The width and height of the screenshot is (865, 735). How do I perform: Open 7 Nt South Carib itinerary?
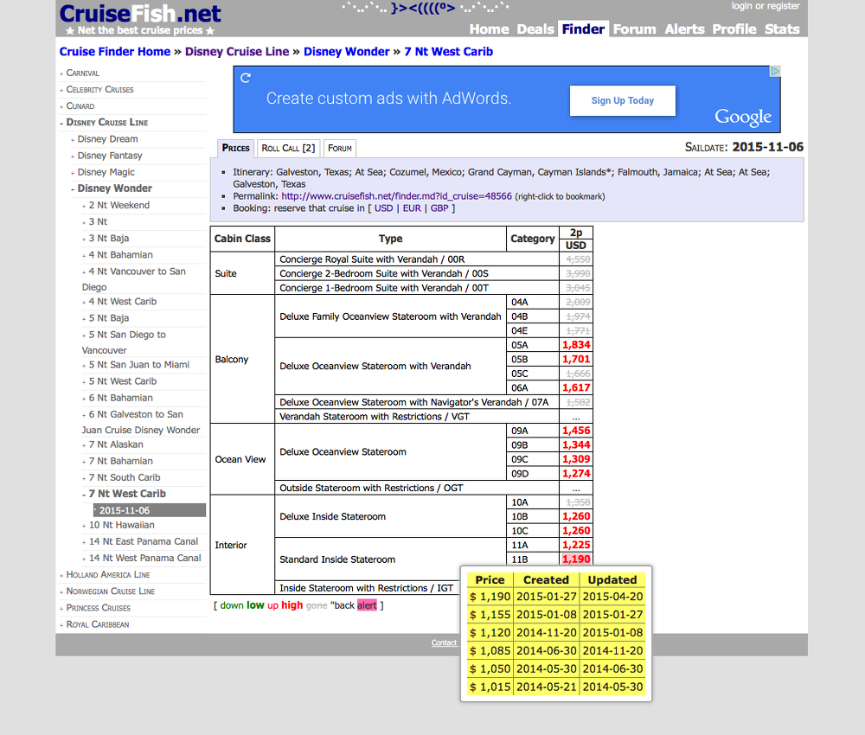(x=125, y=477)
